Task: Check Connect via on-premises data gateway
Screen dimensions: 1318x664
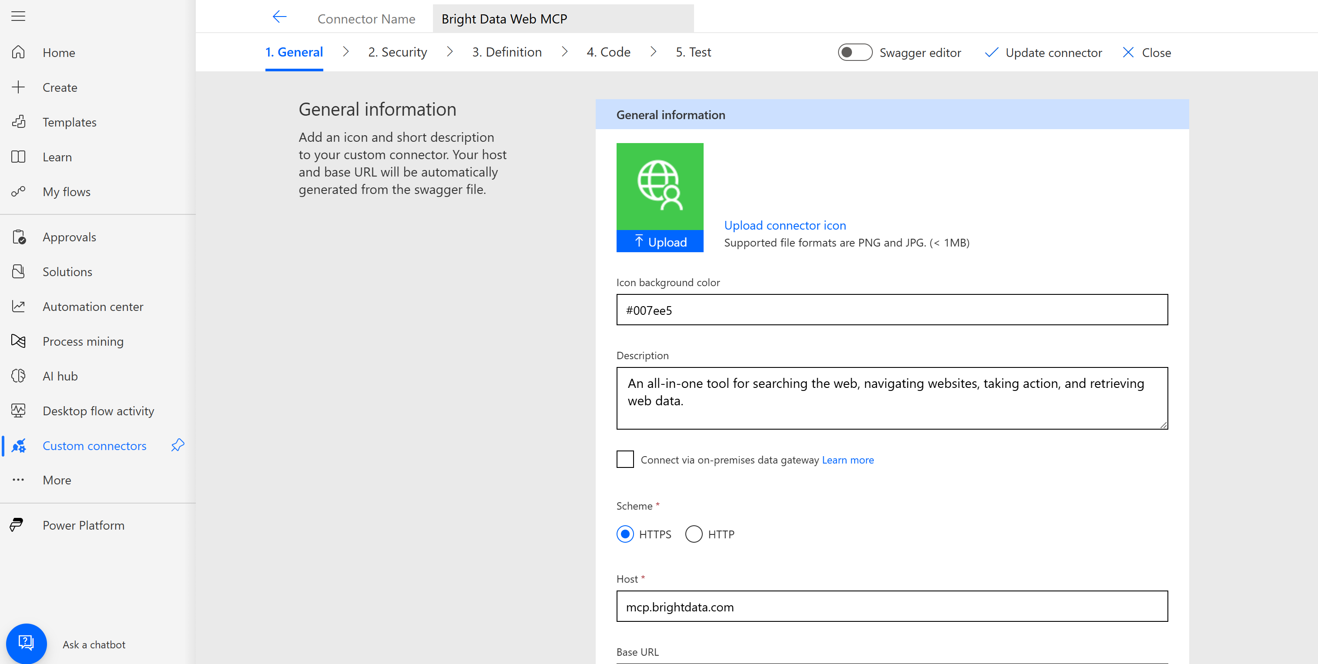Action: (x=625, y=459)
